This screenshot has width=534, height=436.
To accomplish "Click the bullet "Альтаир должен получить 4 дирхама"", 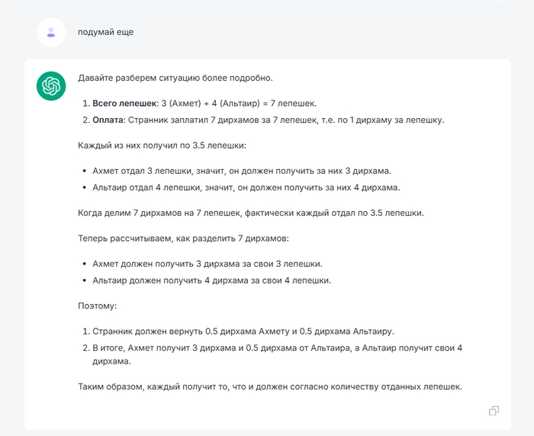I will click(211, 281).
